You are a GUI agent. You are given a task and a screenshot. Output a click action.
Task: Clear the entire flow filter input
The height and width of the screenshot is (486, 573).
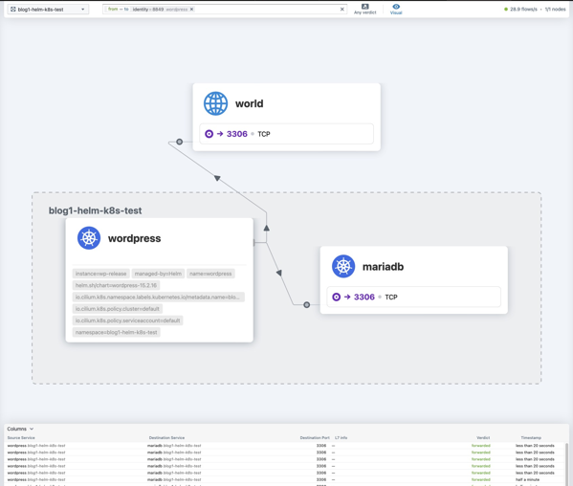[x=342, y=10]
